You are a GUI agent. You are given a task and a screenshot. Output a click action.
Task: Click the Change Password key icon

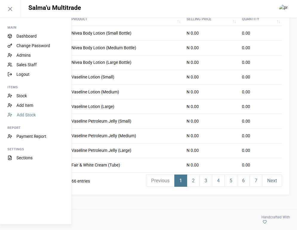click(10, 46)
